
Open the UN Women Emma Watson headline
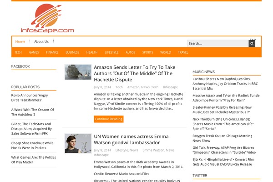(131, 140)
